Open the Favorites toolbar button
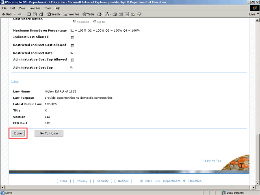 coord(71,14)
